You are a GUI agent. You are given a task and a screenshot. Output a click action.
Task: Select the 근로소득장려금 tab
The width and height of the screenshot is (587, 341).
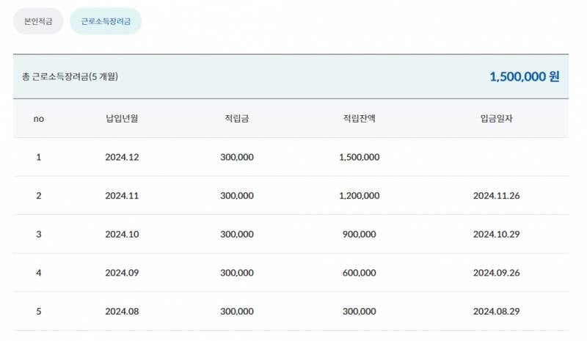[x=106, y=21]
